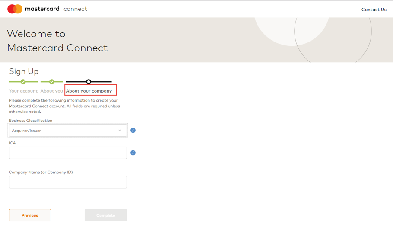The image size is (393, 227).
Task: Click the Complete button
Action: click(106, 215)
